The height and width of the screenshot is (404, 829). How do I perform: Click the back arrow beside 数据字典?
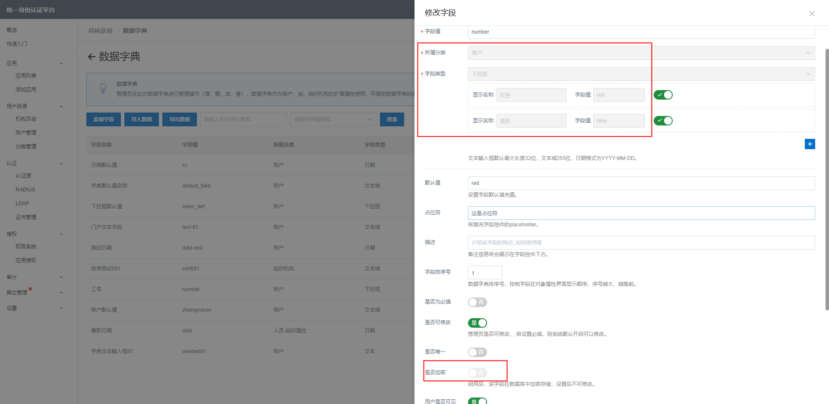coord(92,57)
